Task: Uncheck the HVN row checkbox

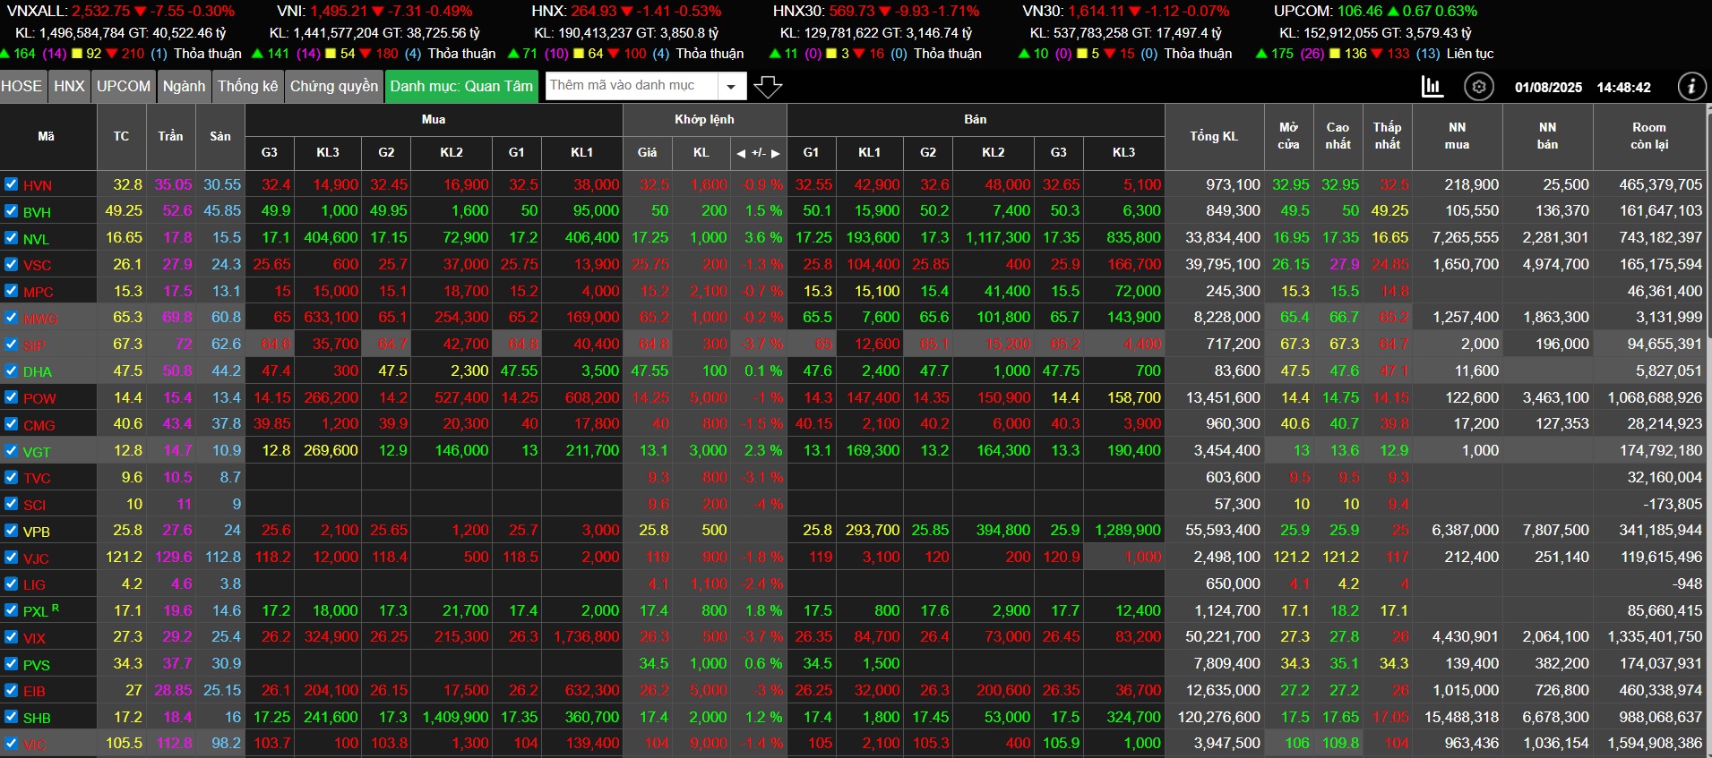Action: click(11, 184)
